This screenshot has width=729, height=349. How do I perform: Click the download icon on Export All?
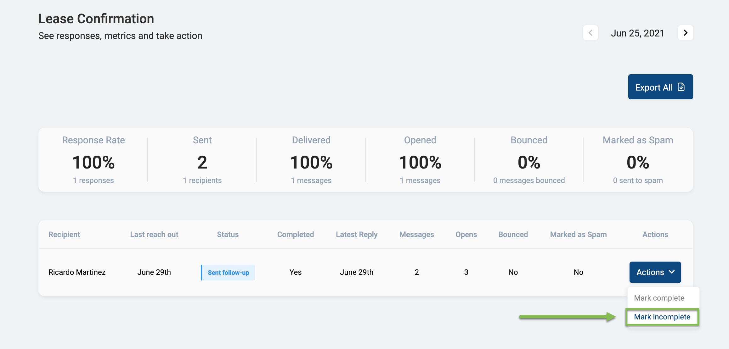(681, 87)
